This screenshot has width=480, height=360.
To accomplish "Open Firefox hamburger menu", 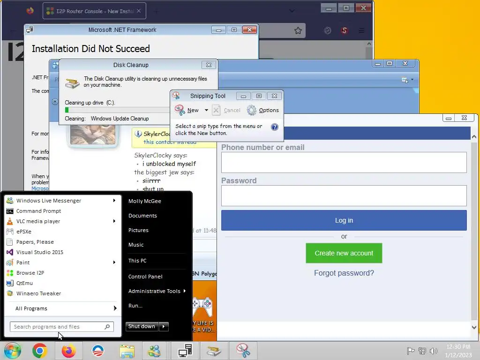I will click(x=361, y=30).
